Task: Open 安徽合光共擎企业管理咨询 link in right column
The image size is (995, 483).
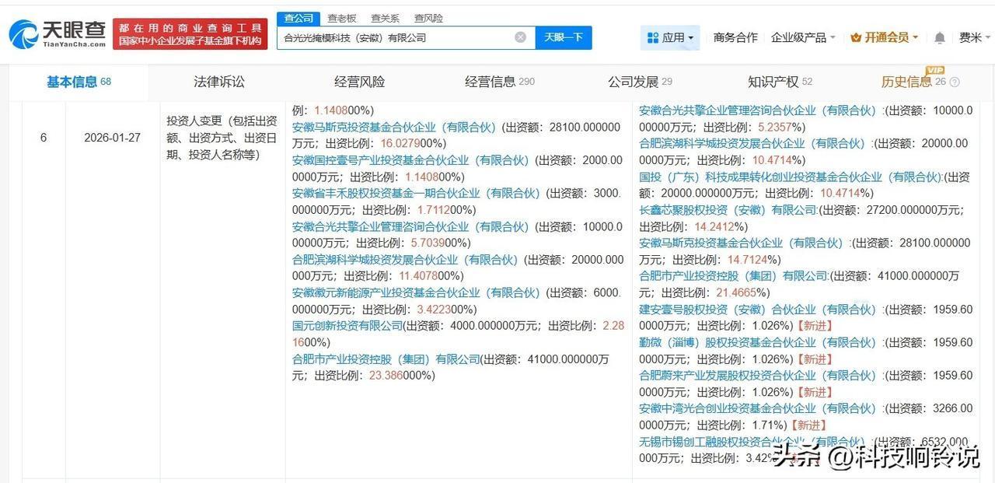Action: [x=757, y=110]
